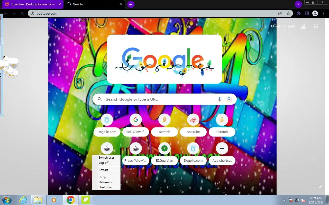
Task: Switch to Chrome on the taskbar
Action: pyautogui.click(x=70, y=200)
